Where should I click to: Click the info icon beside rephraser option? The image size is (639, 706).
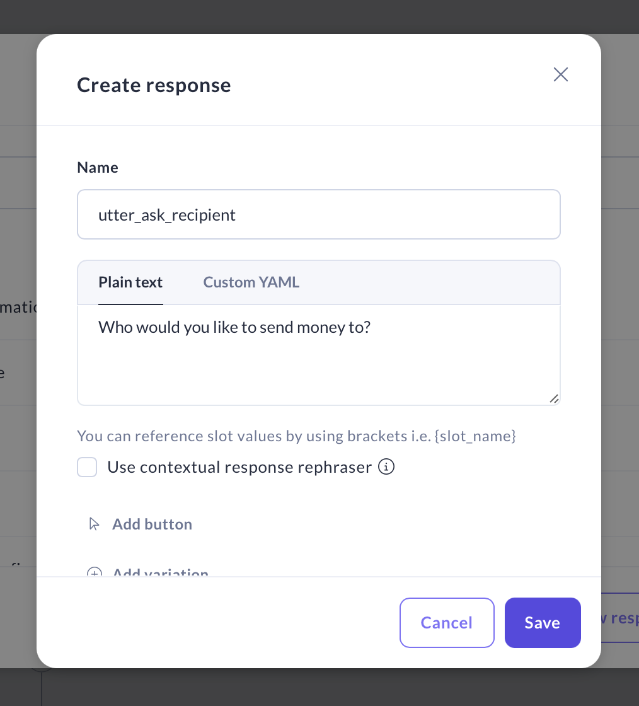(x=386, y=467)
